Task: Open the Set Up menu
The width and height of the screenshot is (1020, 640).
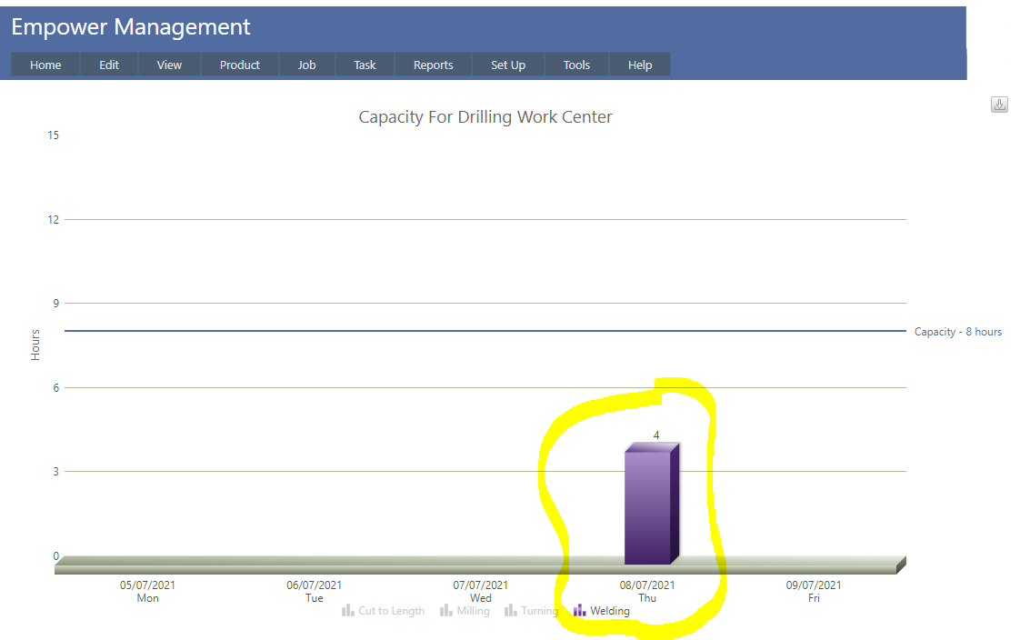Action: click(x=508, y=65)
